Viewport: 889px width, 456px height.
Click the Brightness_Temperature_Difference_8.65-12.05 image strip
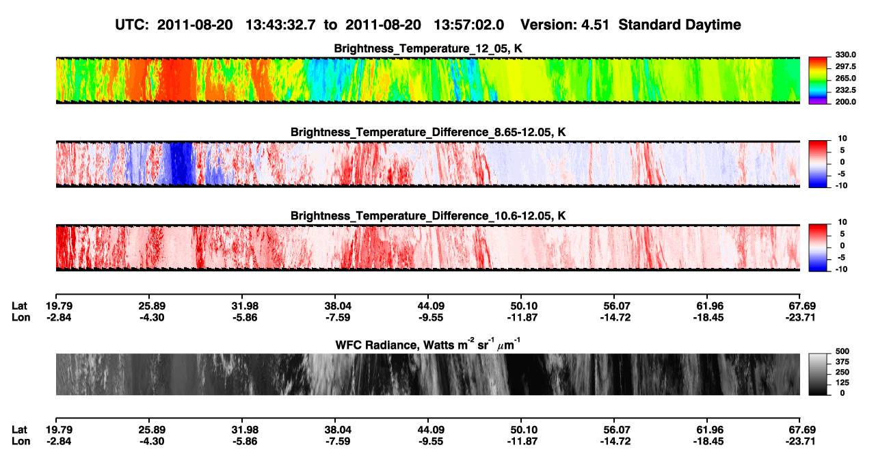click(427, 163)
